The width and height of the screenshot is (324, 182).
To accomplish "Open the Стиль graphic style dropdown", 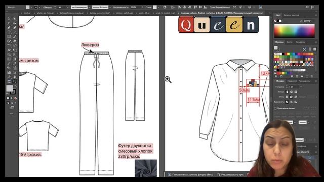I will click(x=158, y=7).
